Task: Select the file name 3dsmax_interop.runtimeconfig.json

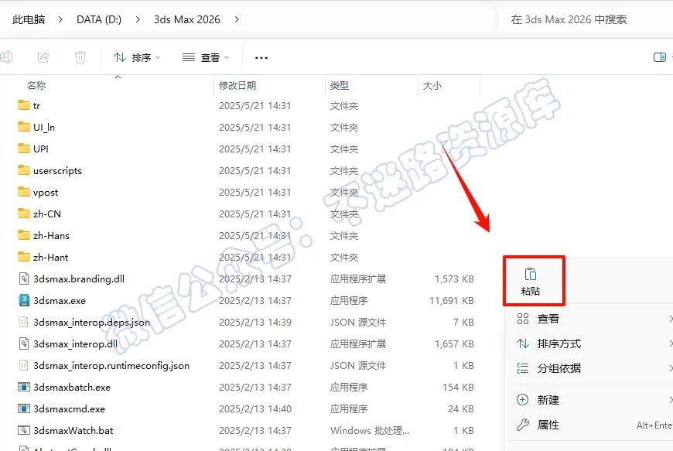Action: tap(111, 366)
